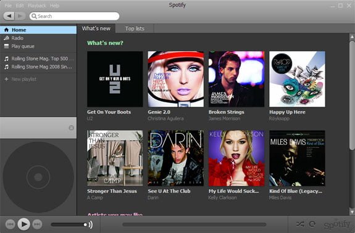The image size is (355, 233).
Task: Skip to next track
Action: point(38,224)
